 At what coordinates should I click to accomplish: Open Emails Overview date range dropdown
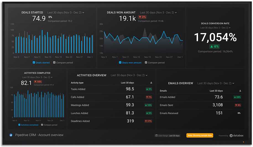[x=216, y=83]
